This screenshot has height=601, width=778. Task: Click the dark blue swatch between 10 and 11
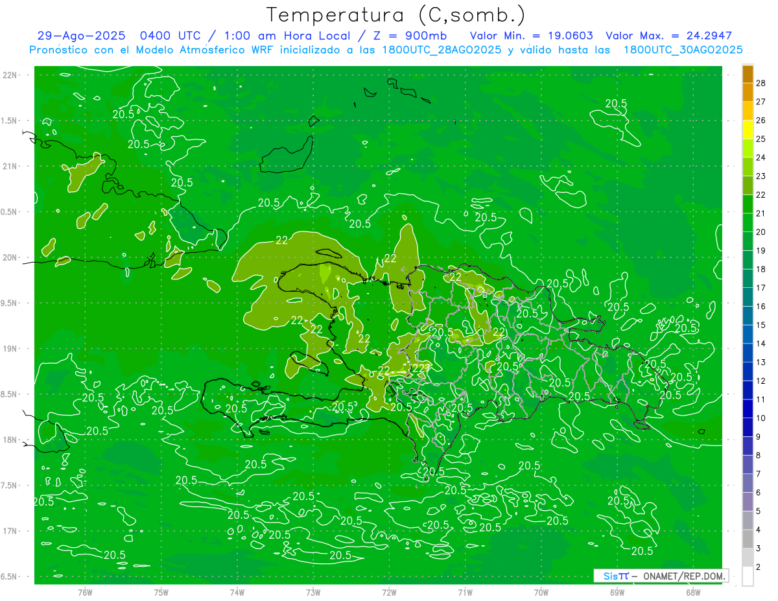click(x=748, y=409)
